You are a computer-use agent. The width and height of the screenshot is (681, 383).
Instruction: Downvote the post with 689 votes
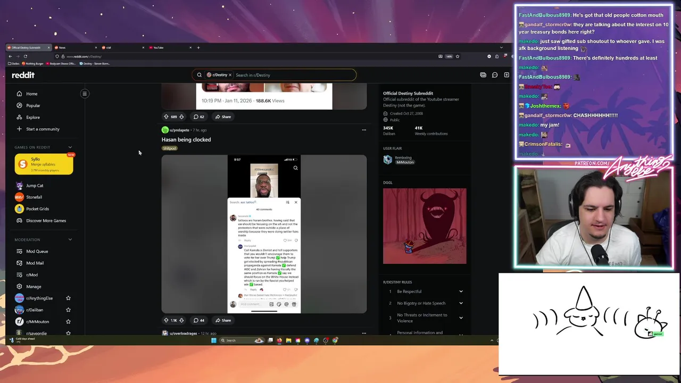pos(181,116)
